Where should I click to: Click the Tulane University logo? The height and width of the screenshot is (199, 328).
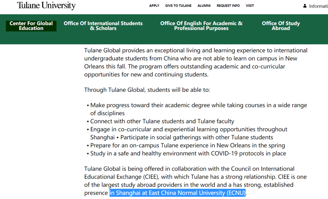[x=46, y=6]
